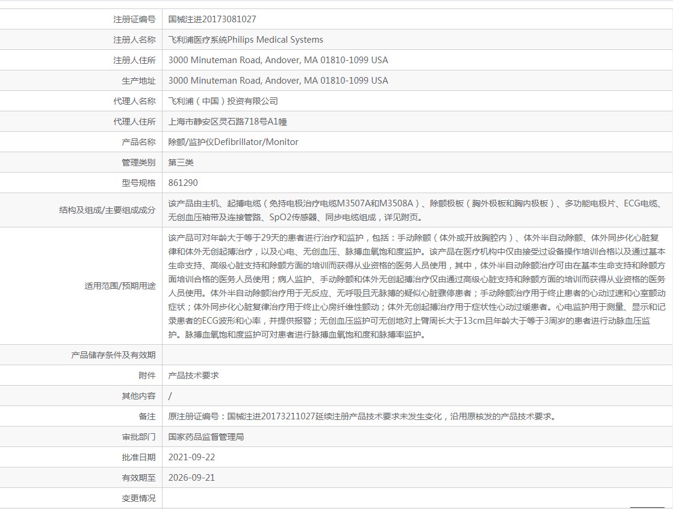Select registration number 国械注进20173081027
The image size is (673, 509).
pyautogui.click(x=212, y=19)
